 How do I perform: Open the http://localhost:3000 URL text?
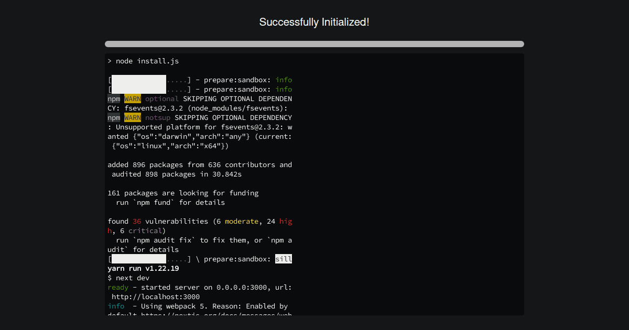click(156, 297)
